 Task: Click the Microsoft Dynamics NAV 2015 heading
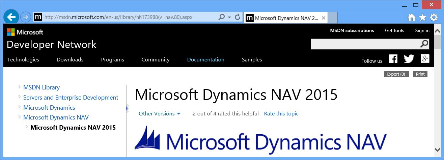[x=236, y=95]
